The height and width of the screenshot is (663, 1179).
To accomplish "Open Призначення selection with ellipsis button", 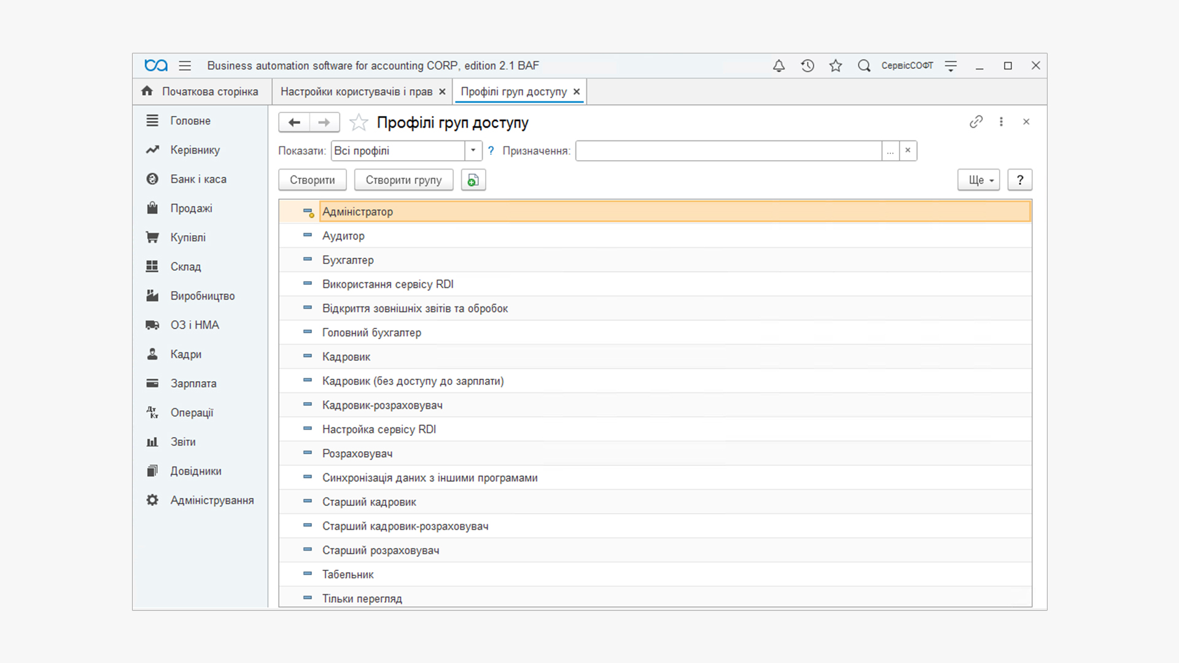I will 890,151.
